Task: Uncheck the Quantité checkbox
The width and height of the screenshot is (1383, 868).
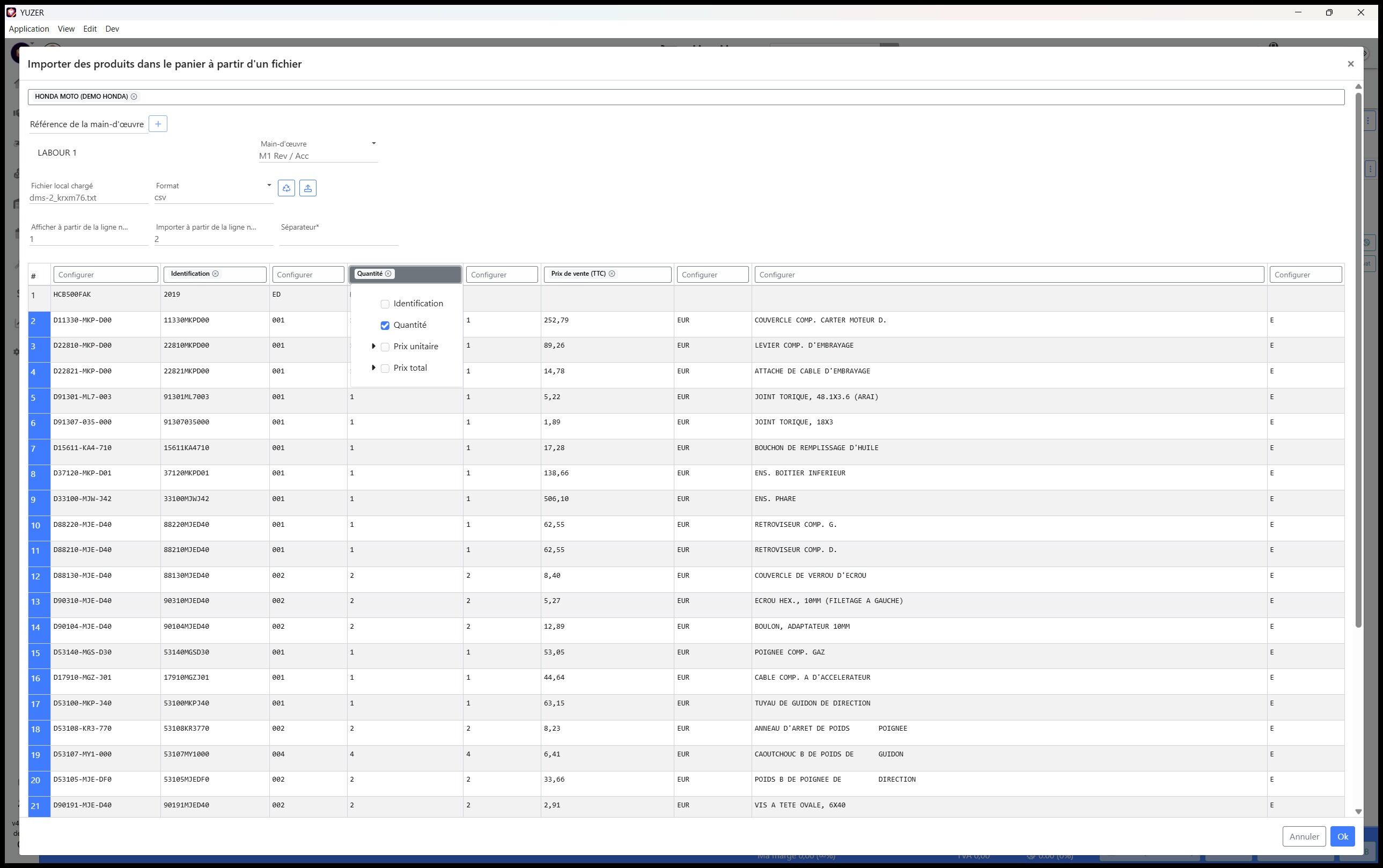Action: click(x=385, y=326)
